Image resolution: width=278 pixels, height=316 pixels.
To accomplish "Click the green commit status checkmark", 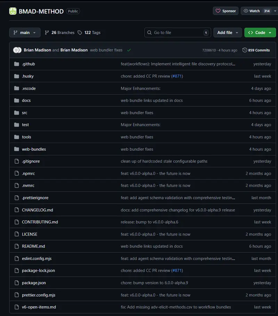I will 129,50.
